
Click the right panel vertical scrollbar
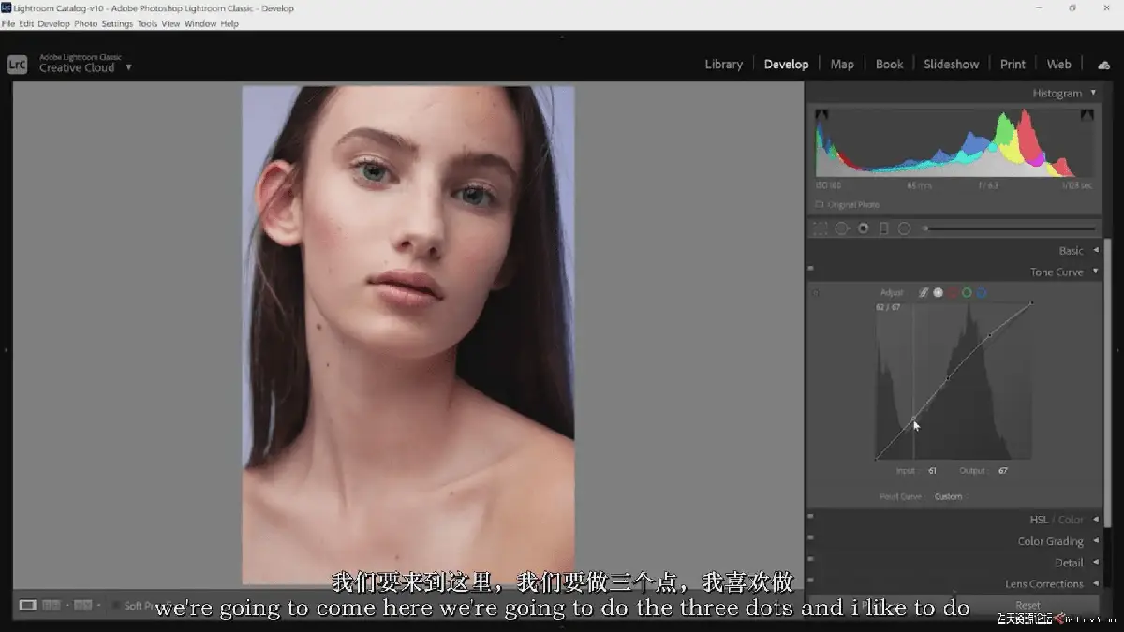pyautogui.click(x=1109, y=382)
